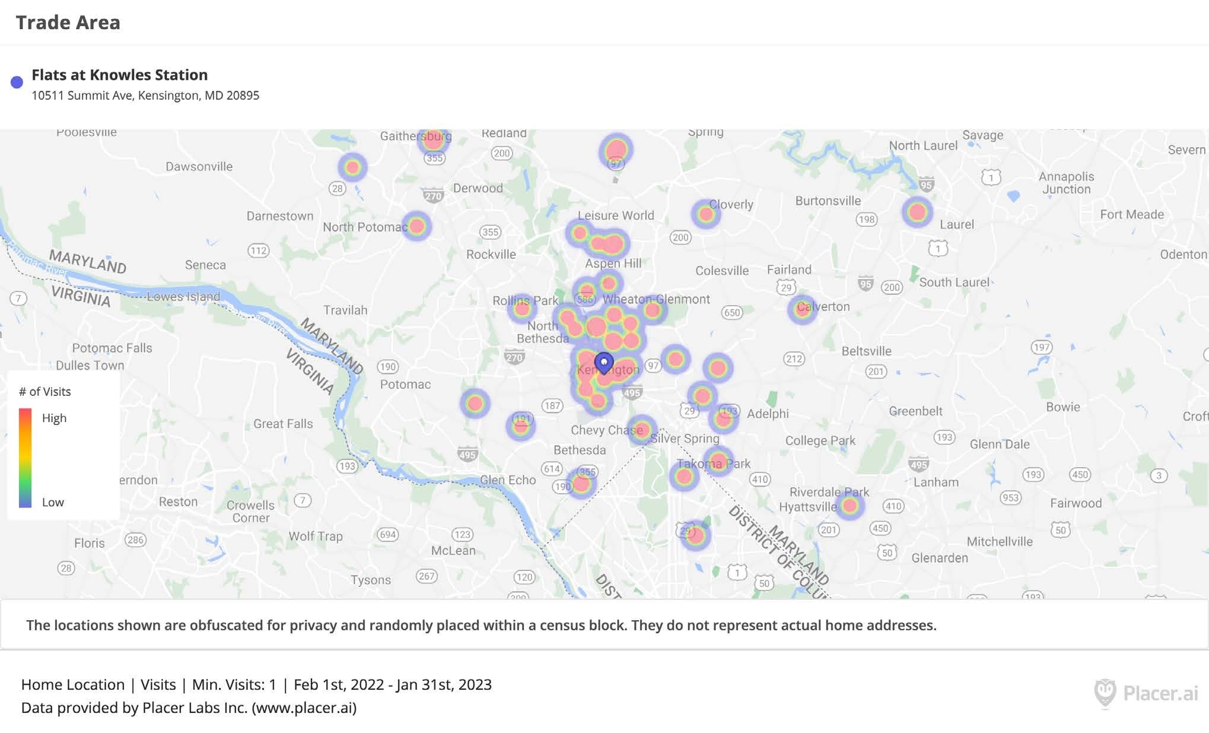This screenshot has width=1209, height=733.
Task: Click the 10511 Summit Ave address line
Action: click(x=145, y=96)
